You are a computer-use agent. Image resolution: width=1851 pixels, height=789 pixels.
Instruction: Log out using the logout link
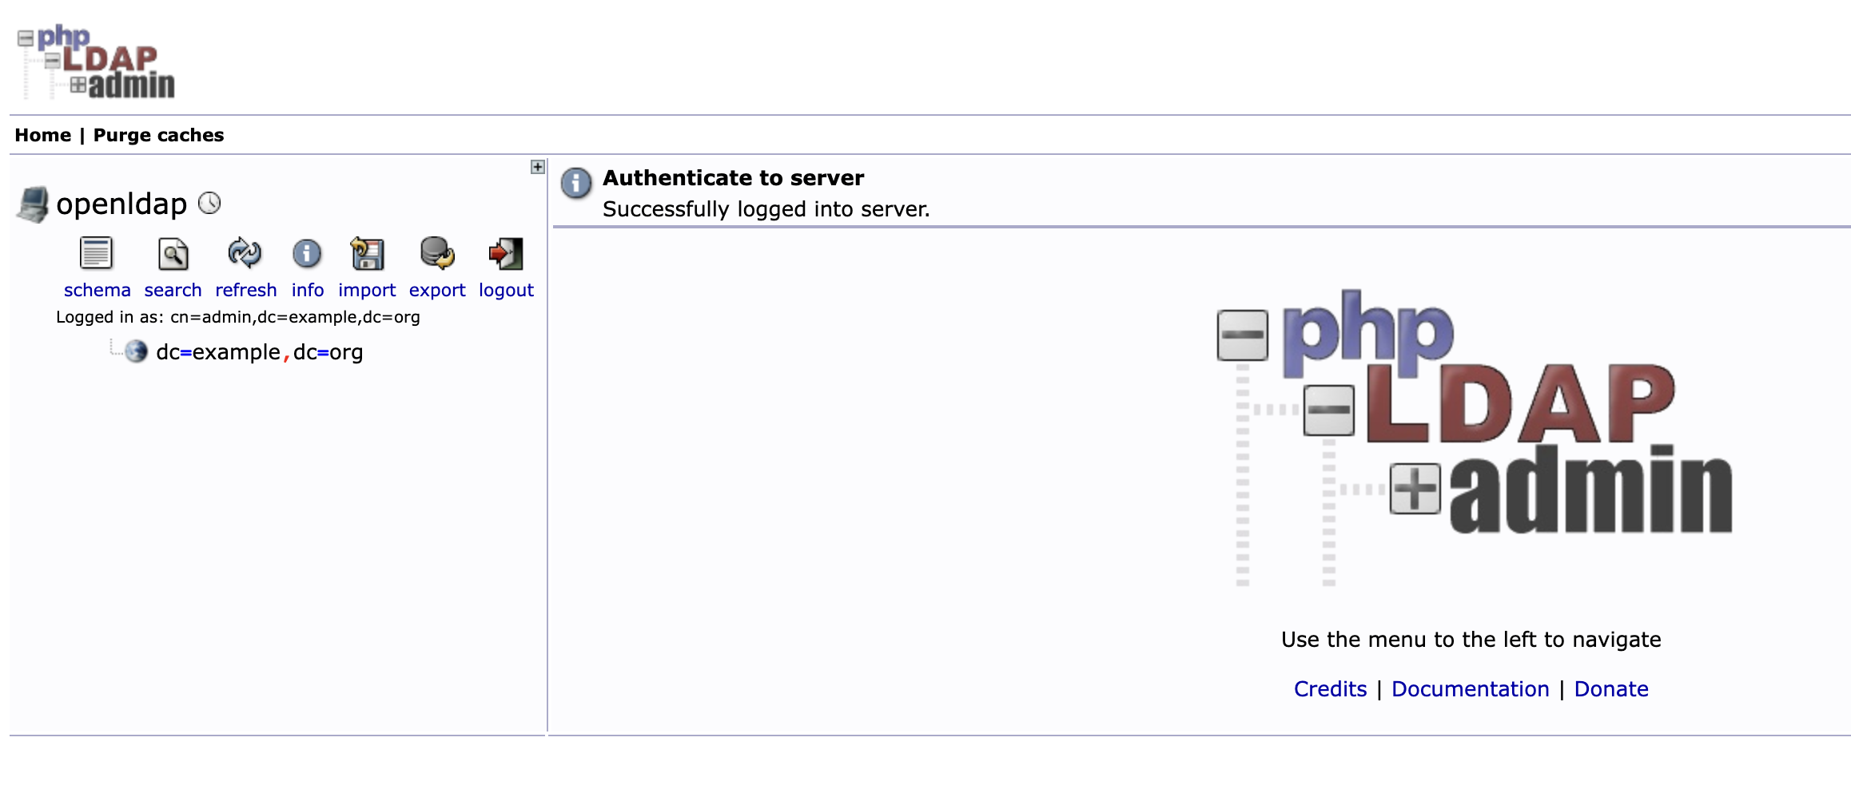[x=507, y=290]
